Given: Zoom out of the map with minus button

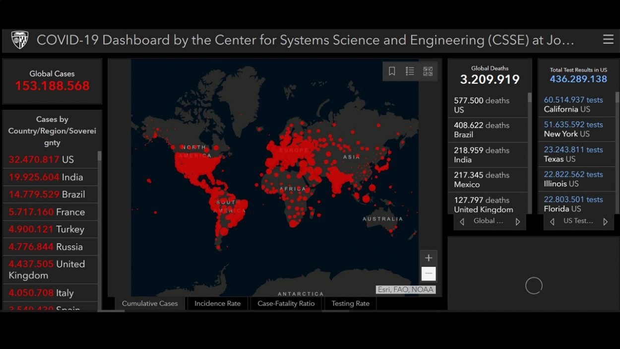Looking at the screenshot, I should [x=429, y=274].
